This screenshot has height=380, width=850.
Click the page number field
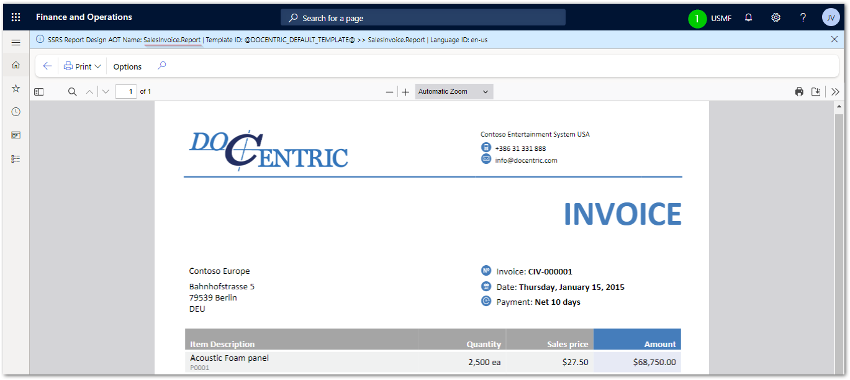coord(126,92)
